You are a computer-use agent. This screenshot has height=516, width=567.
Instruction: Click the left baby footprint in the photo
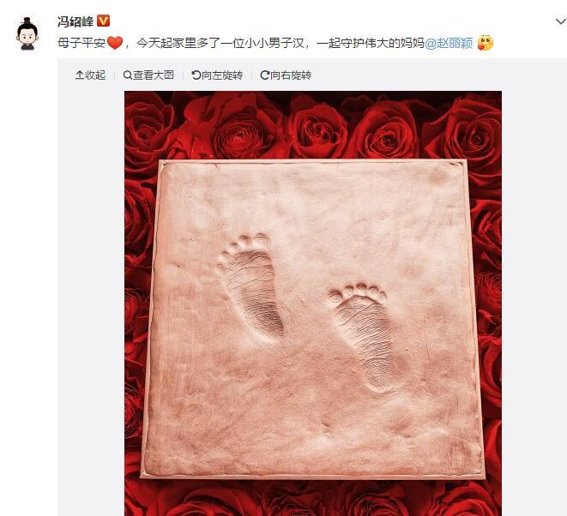click(x=250, y=285)
